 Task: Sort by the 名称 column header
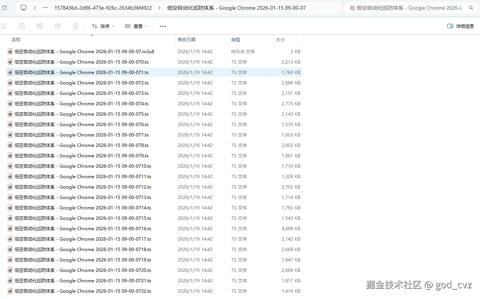tap(16, 39)
